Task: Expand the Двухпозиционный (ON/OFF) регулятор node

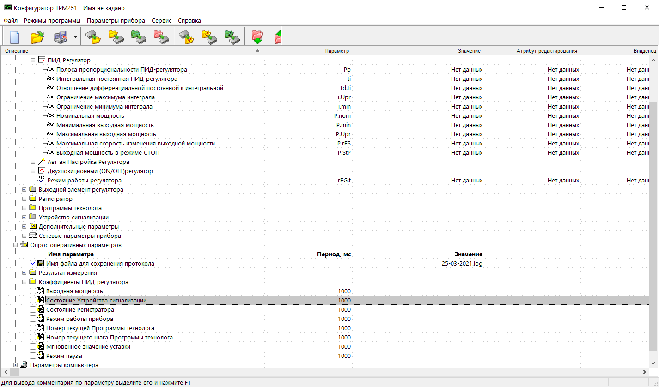Action: (x=33, y=171)
